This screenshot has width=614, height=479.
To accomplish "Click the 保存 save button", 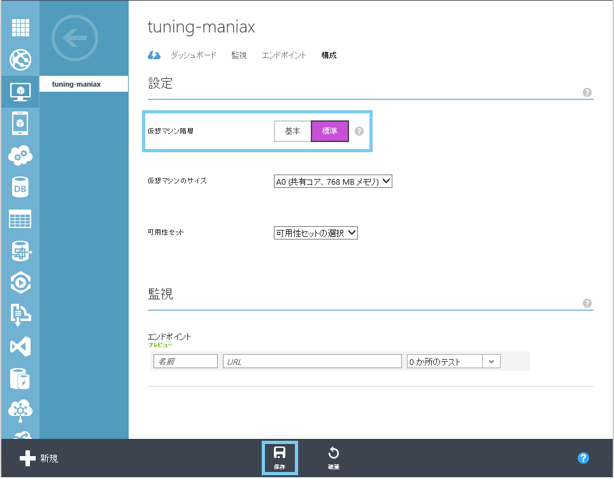I will tap(280, 458).
